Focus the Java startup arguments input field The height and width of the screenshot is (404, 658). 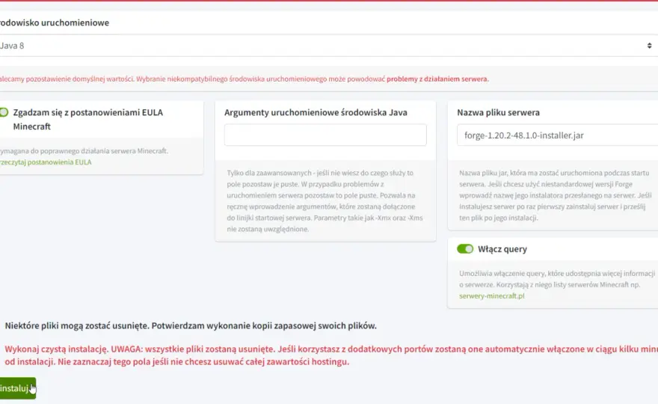pyautogui.click(x=325, y=135)
